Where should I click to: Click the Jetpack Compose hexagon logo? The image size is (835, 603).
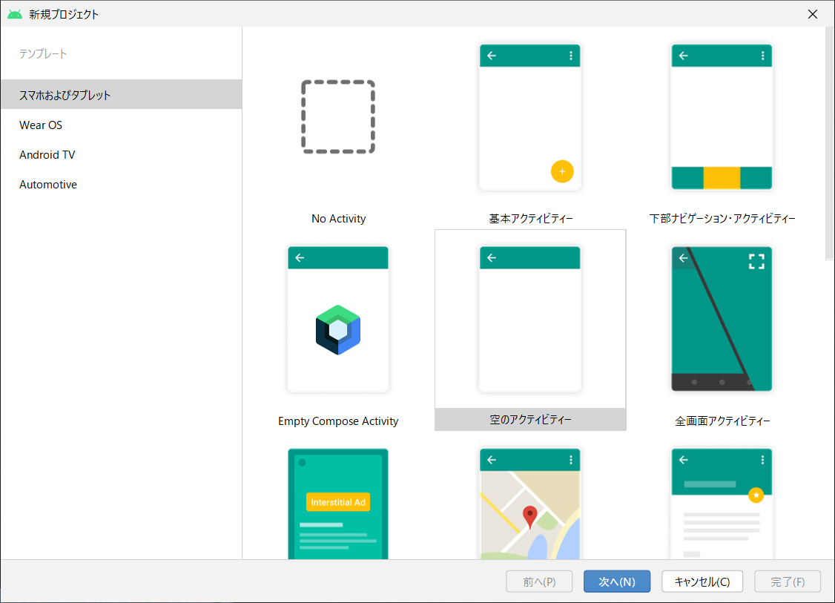(338, 330)
